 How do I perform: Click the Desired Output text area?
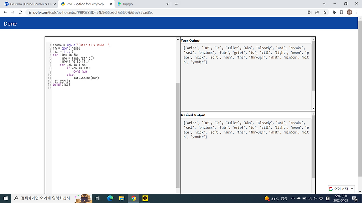[x=246, y=156]
